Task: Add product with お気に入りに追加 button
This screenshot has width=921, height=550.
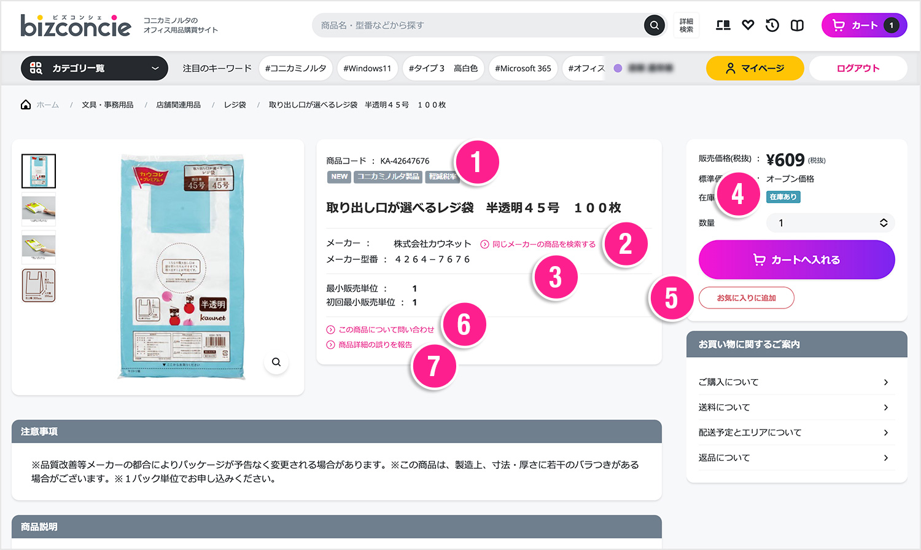Action: click(x=746, y=298)
